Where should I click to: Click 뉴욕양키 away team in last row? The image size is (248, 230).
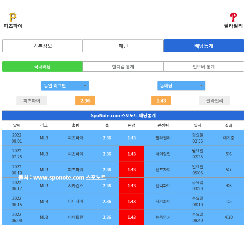163,217
